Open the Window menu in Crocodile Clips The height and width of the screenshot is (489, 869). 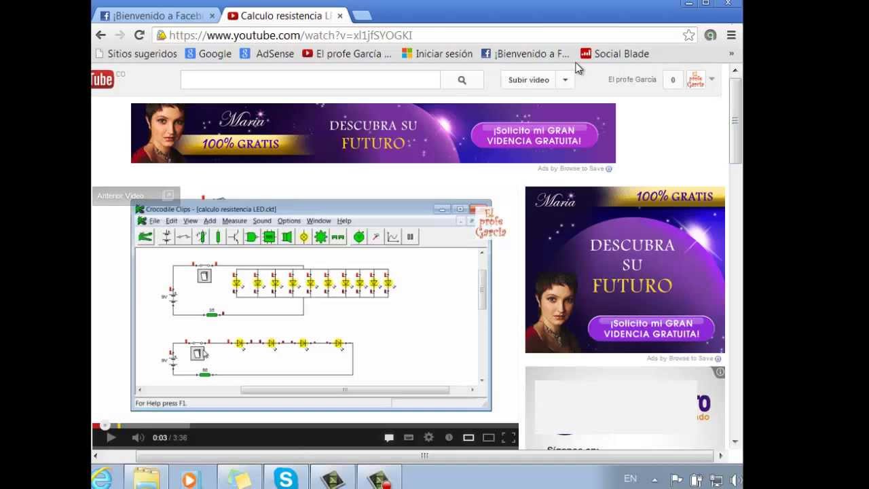(318, 221)
